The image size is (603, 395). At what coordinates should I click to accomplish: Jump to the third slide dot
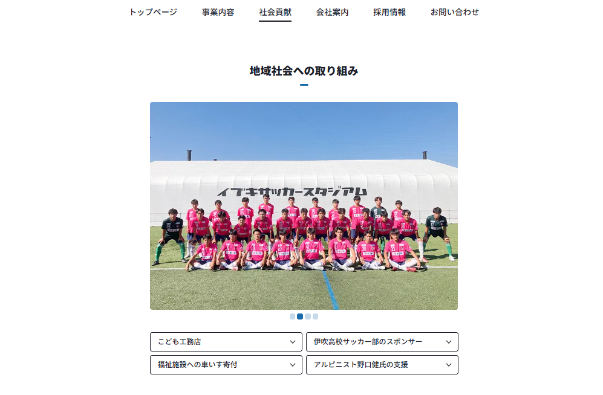click(x=308, y=316)
